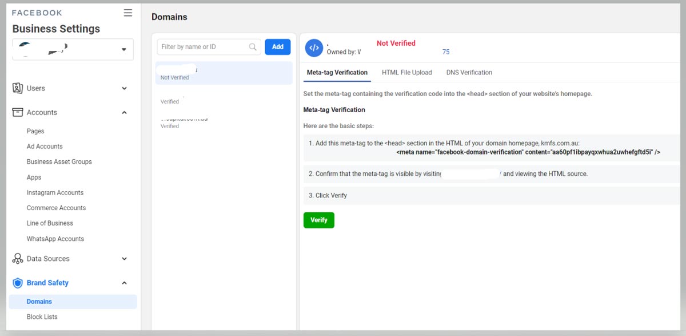Open Pages under Accounts
This screenshot has height=336, width=686.
click(x=35, y=131)
